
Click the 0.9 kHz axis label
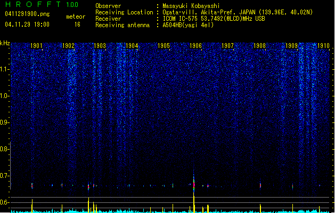[4, 122]
